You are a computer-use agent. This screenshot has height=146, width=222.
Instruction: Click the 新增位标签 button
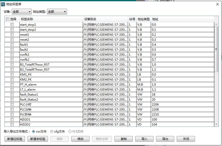(x=14, y=139)
